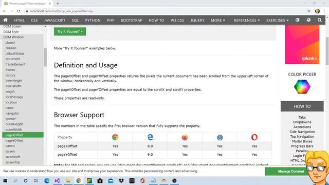Close the pageXOffset browser tab
The width and height of the screenshot is (329, 185).
point(50,4)
